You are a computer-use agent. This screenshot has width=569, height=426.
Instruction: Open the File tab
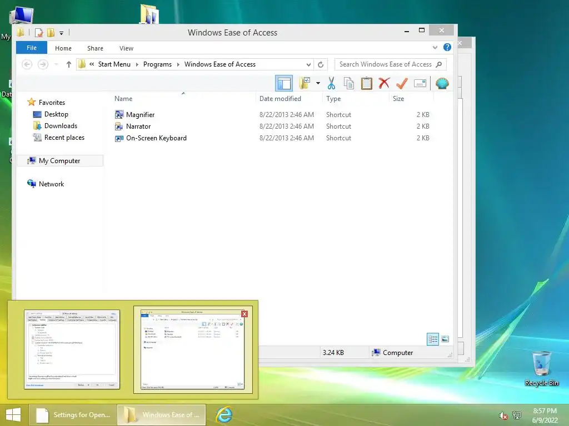[x=32, y=48]
